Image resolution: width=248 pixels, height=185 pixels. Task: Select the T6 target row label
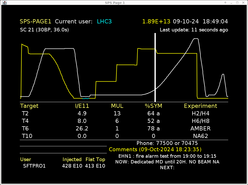coord(25,129)
